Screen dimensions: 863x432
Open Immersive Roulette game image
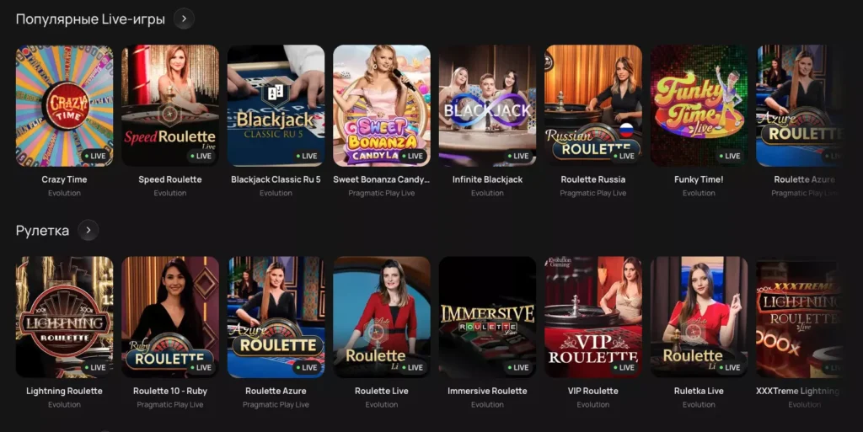tap(487, 317)
